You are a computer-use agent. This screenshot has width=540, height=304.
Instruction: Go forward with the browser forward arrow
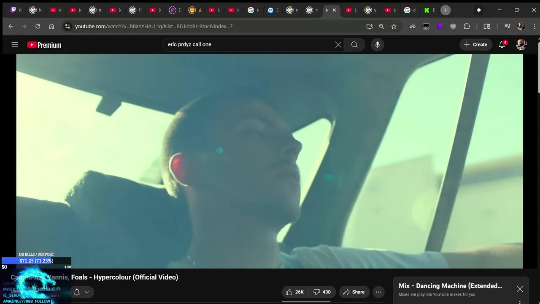click(24, 26)
